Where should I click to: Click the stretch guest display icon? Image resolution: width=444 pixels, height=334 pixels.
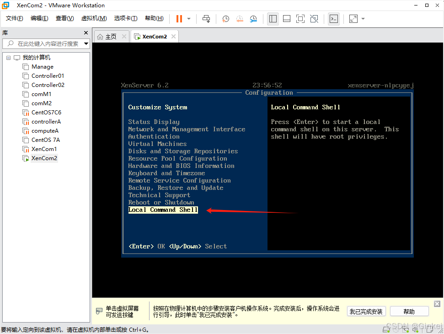(353, 19)
